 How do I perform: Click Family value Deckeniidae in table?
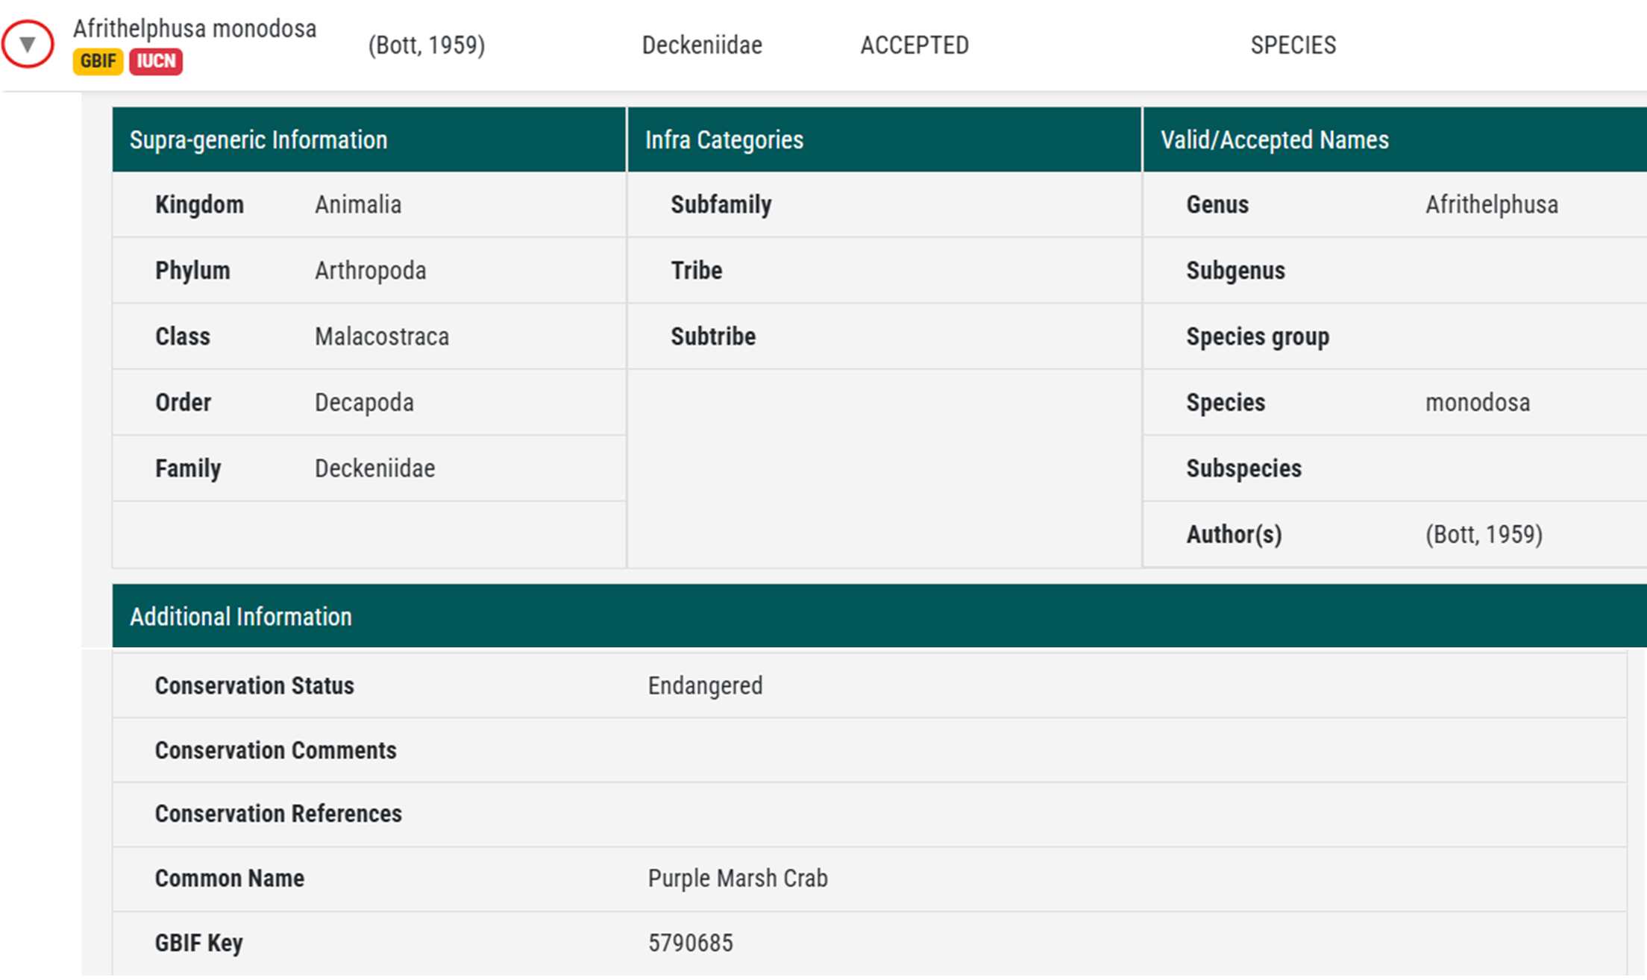point(374,468)
